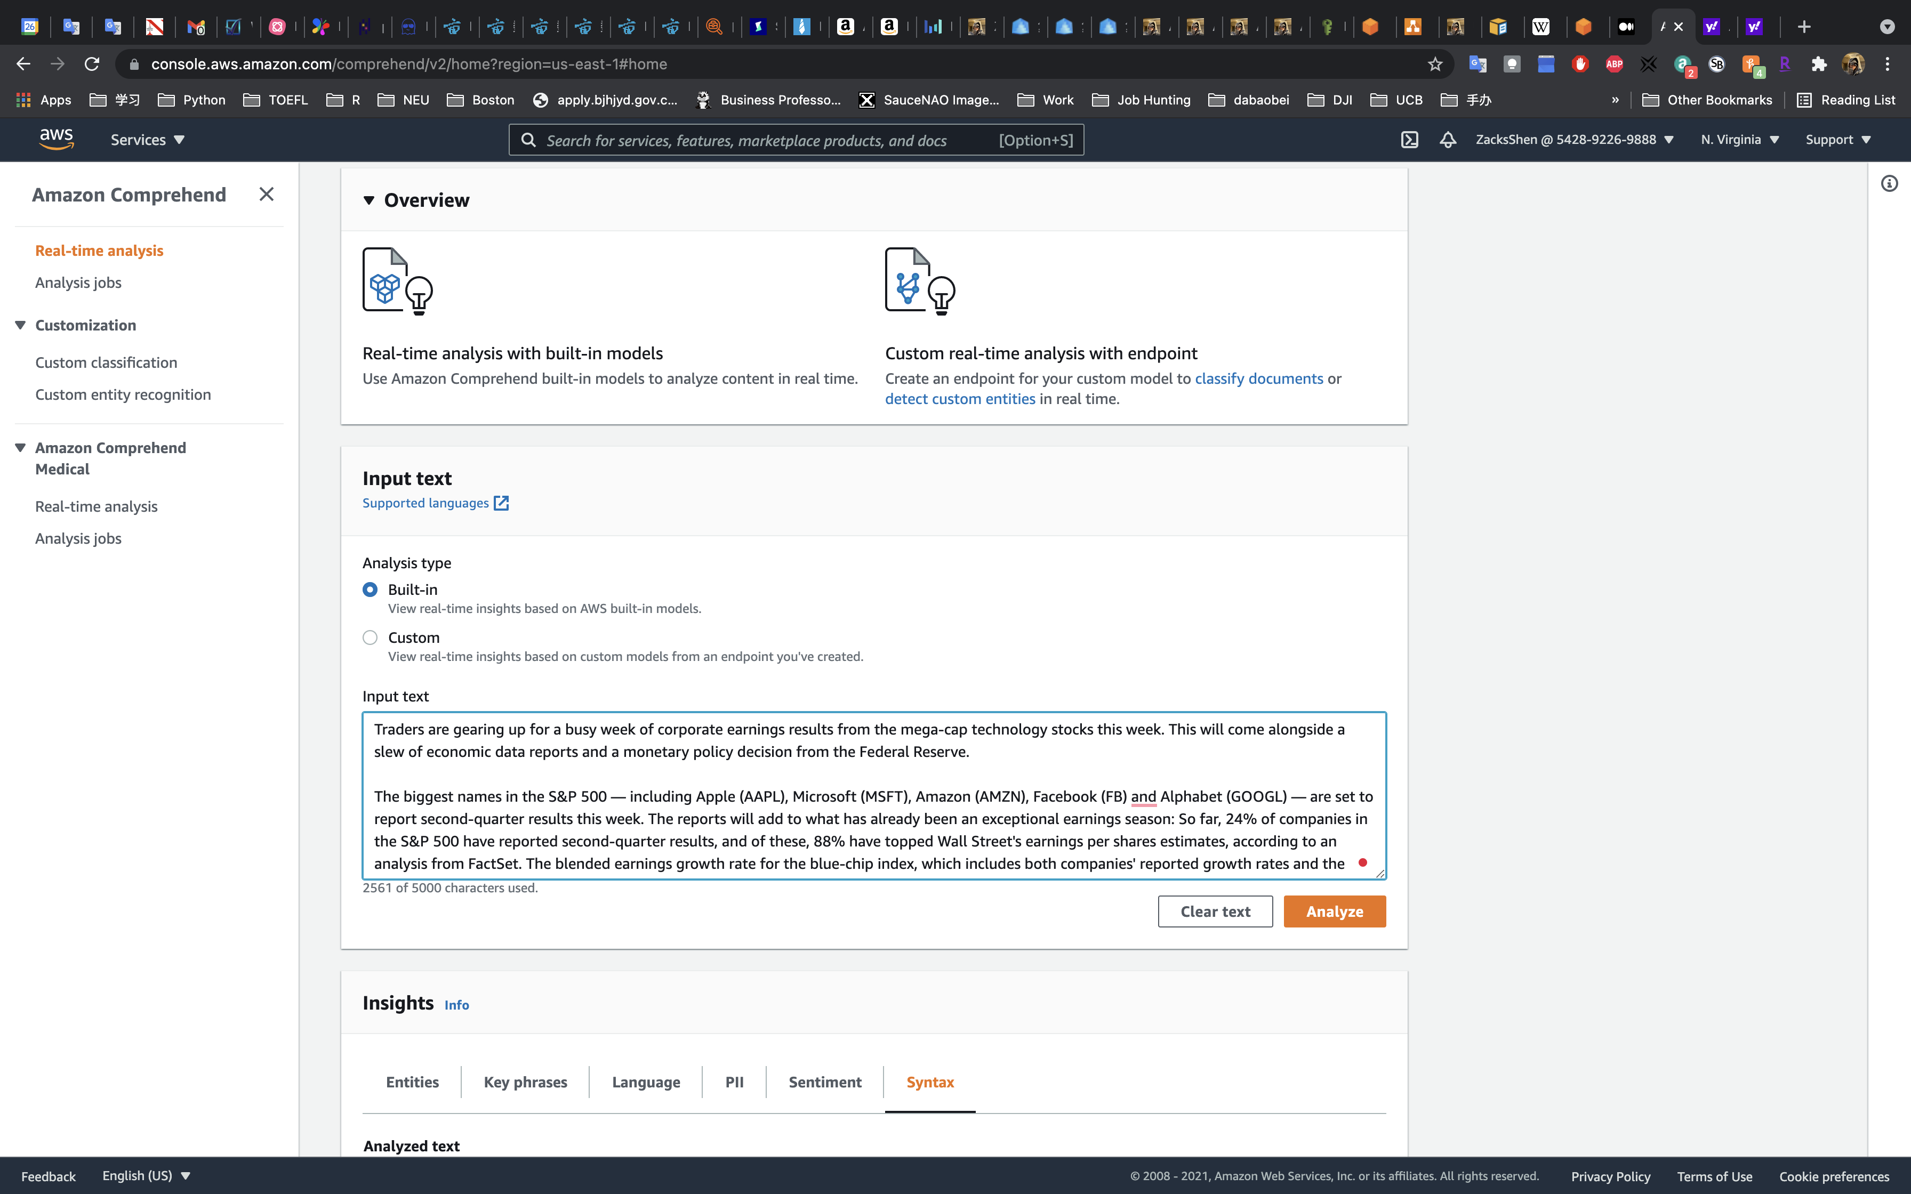Collapse the Customization sidebar group
Screen dimensions: 1911x1194
pos(21,325)
